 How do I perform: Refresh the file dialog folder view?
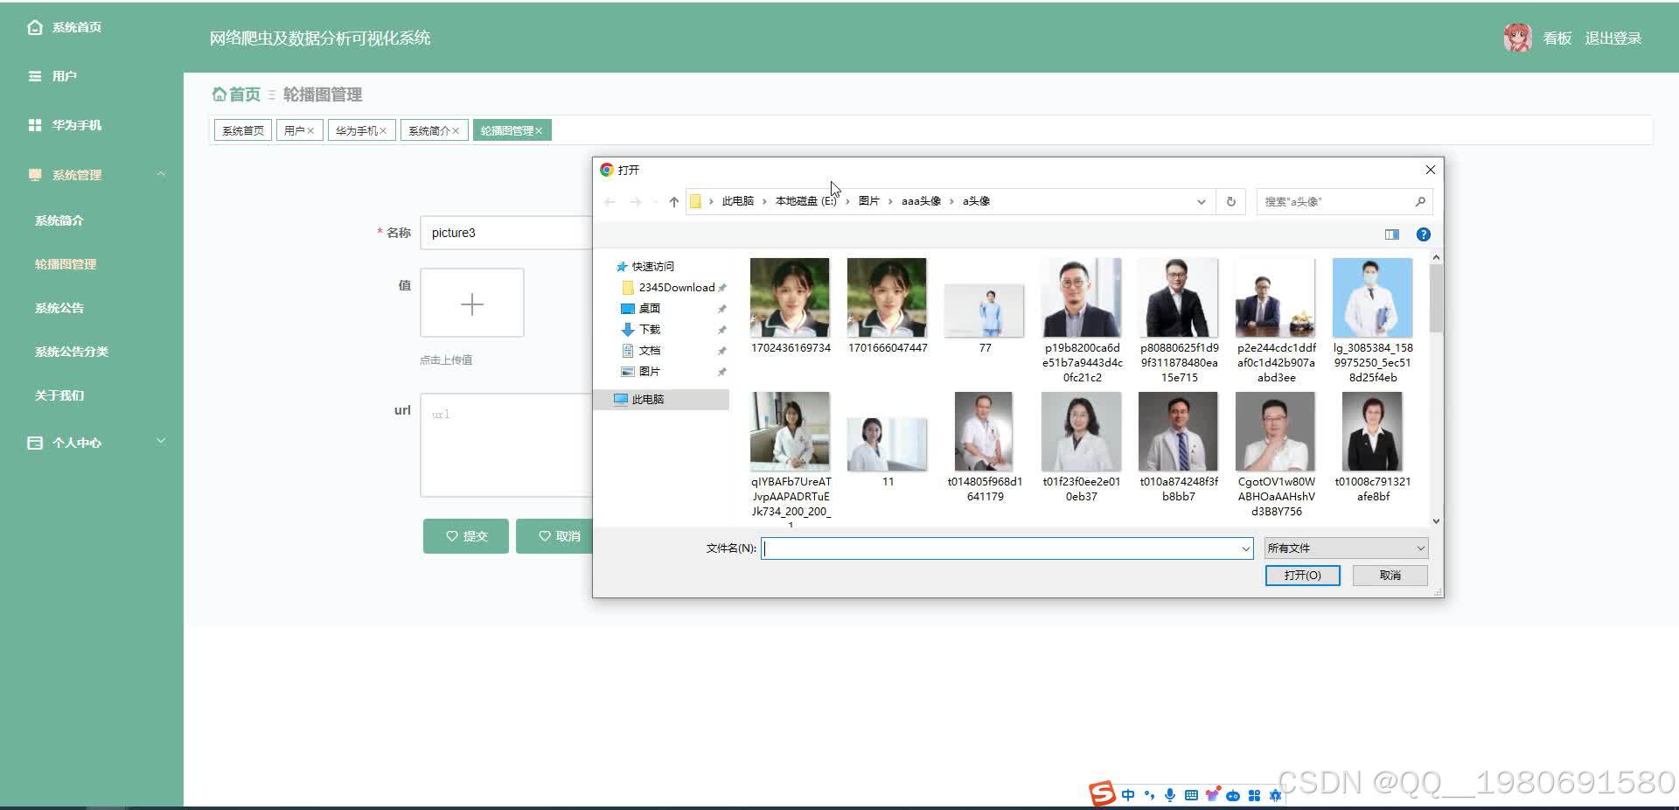coord(1230,201)
